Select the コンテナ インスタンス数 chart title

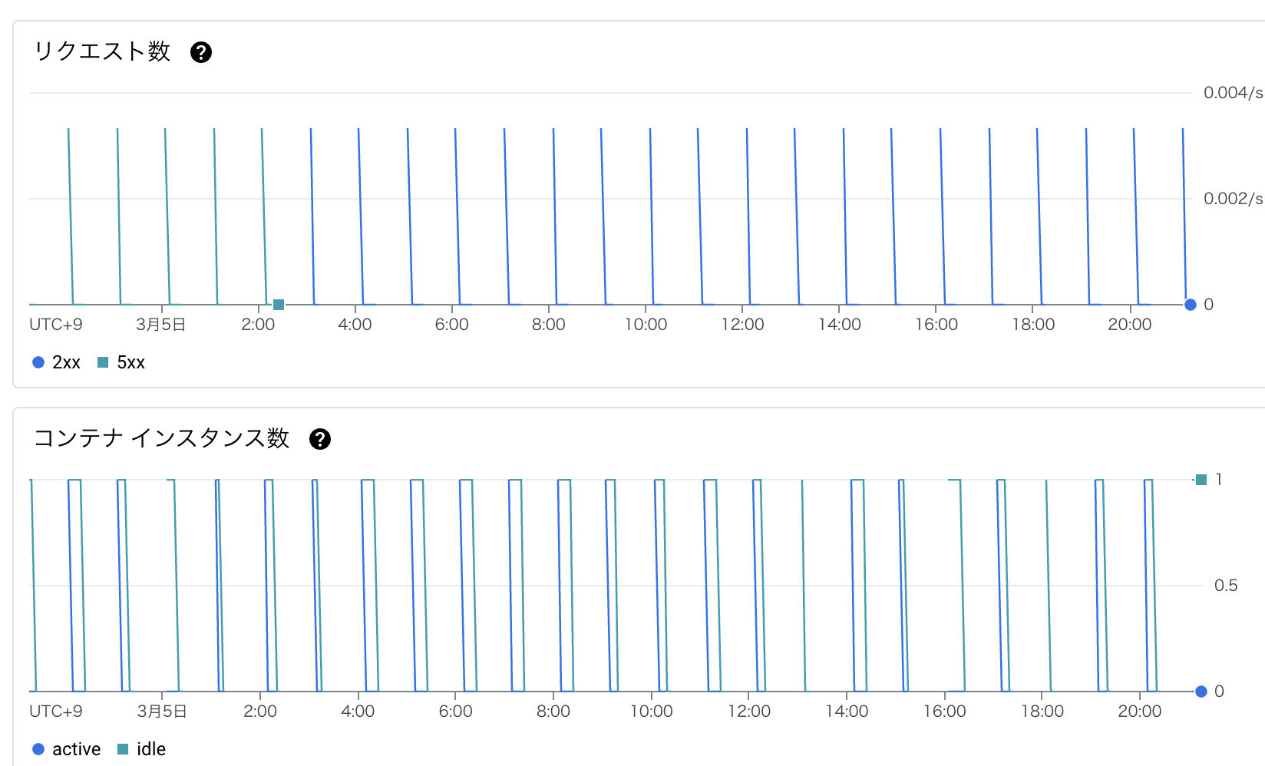161,438
